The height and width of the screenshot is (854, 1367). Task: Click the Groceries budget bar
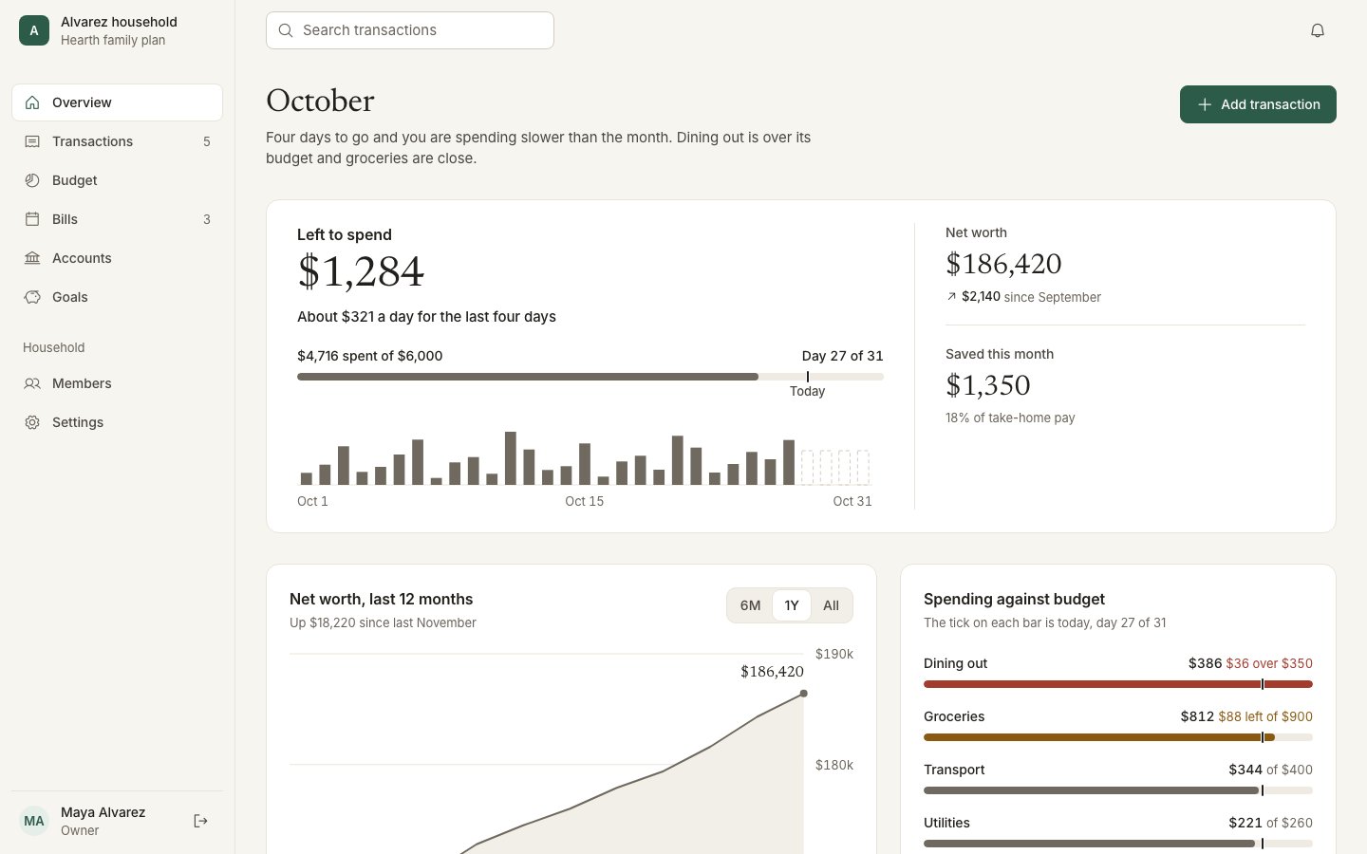pyautogui.click(x=1118, y=737)
